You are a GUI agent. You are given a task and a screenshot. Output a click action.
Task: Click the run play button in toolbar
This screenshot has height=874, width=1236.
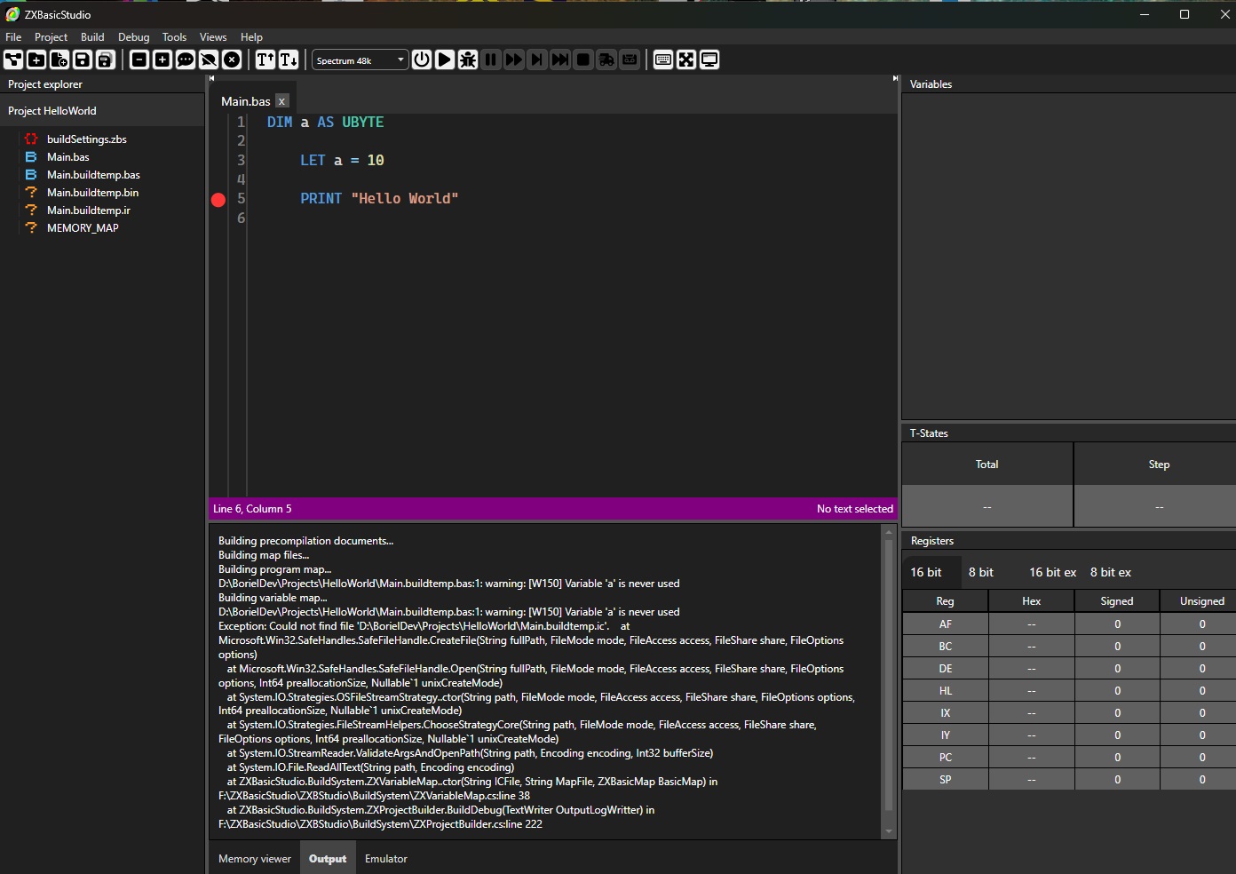point(445,60)
